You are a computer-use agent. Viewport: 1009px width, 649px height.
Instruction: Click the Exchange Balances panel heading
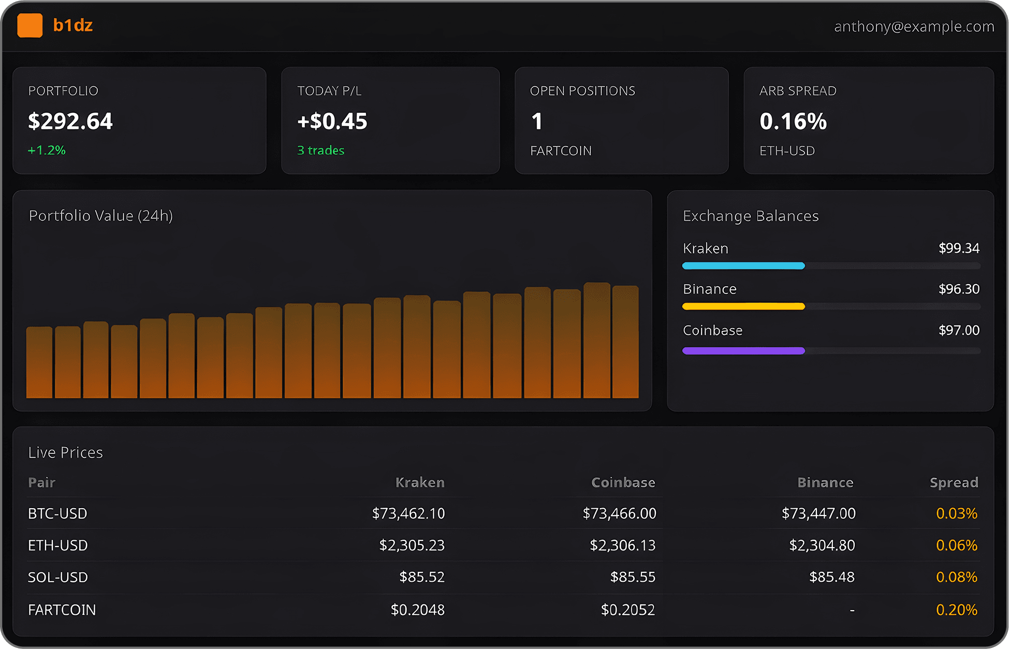(750, 216)
